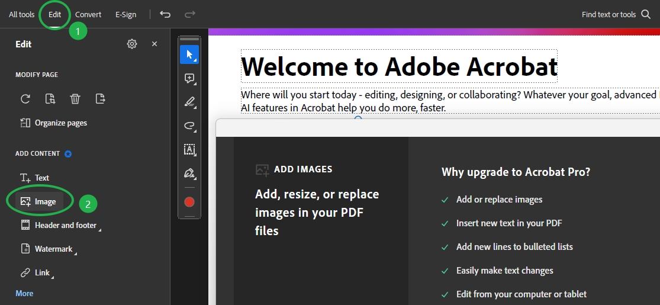Select the arrow Selection tool
Image resolution: width=660 pixels, height=305 pixels.
click(189, 54)
